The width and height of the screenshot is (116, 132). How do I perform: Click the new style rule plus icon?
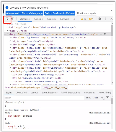[x=102, y=98]
